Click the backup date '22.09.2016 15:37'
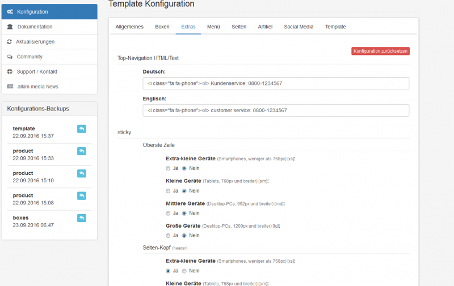Image resolution: width=454 pixels, height=286 pixels. [33, 136]
